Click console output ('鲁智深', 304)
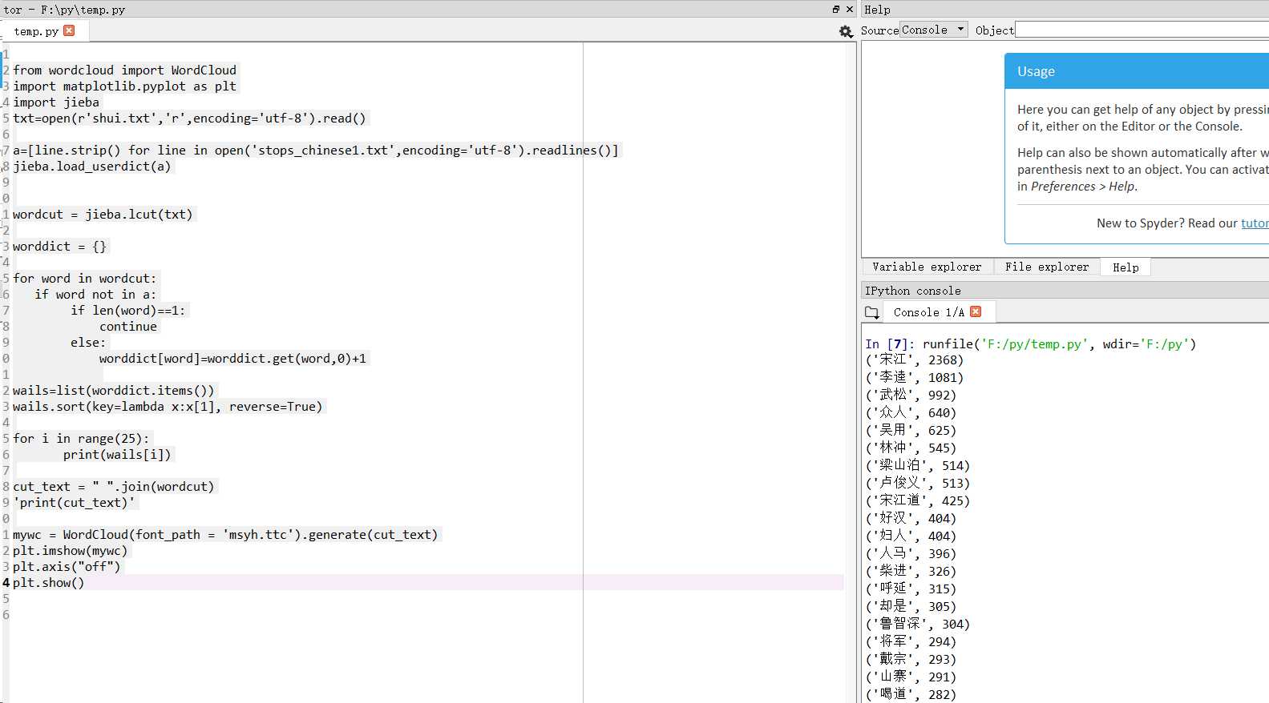 click(x=918, y=625)
